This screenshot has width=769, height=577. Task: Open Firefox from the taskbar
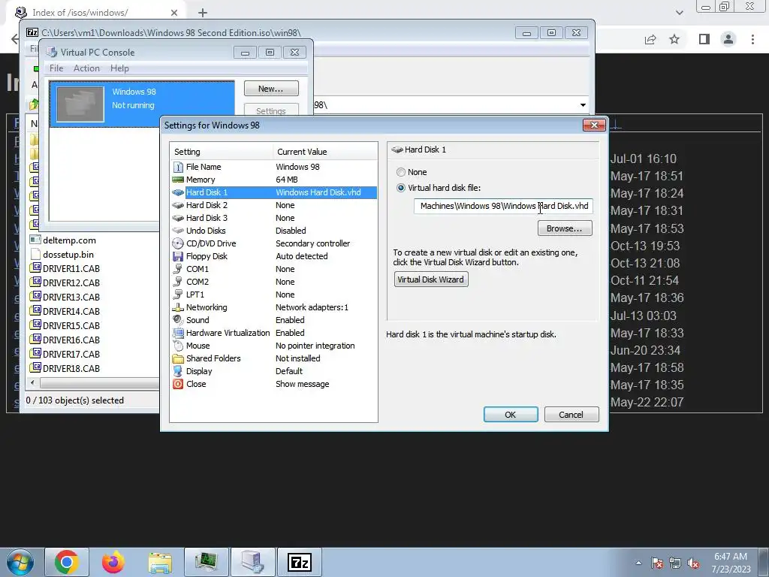[113, 562]
